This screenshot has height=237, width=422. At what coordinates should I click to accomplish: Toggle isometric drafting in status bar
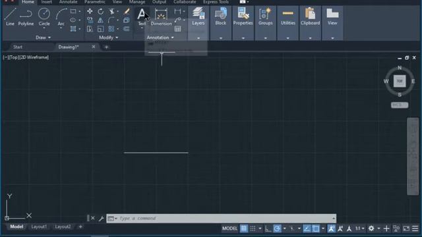(292, 228)
